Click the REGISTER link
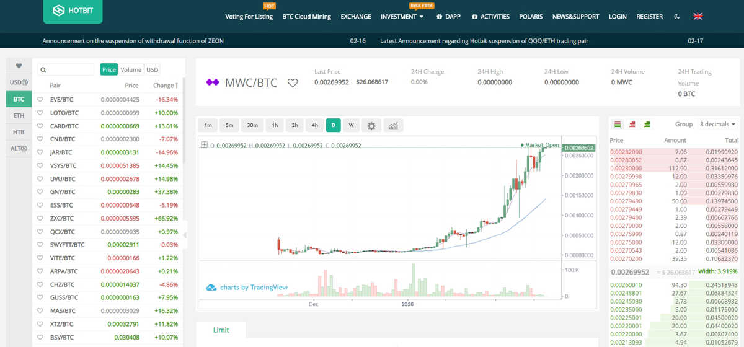This screenshot has height=347, width=744. (x=650, y=17)
